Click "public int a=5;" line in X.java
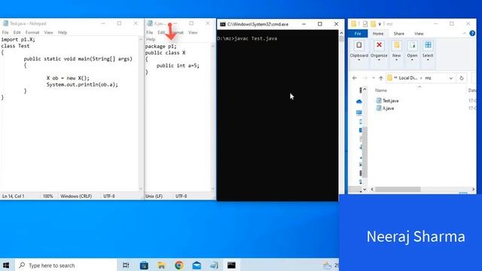 point(178,65)
